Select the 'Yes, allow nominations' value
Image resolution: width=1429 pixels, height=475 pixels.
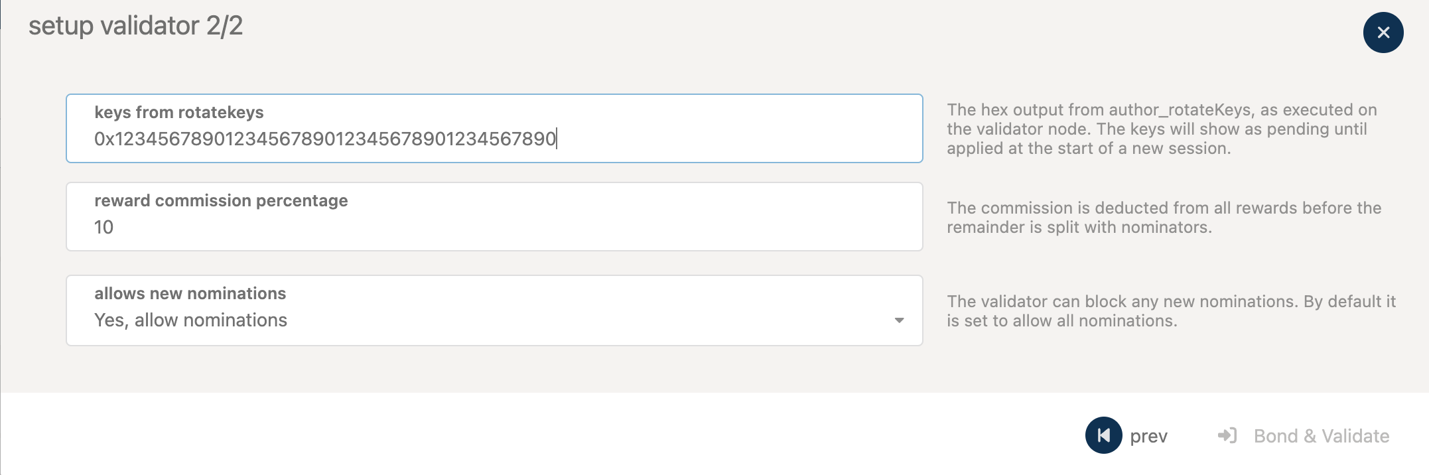[x=191, y=320]
